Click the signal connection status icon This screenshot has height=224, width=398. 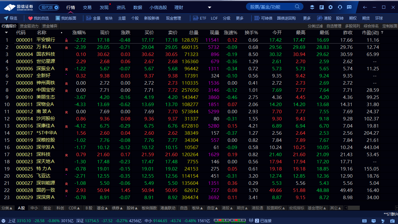251,221
